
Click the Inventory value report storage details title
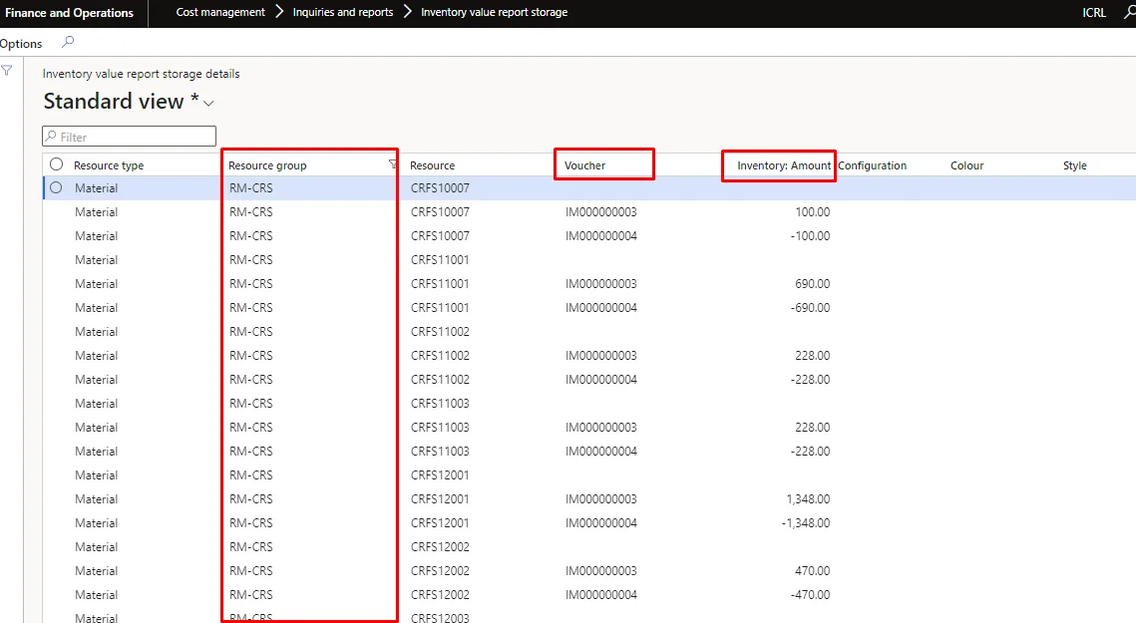tap(141, 74)
